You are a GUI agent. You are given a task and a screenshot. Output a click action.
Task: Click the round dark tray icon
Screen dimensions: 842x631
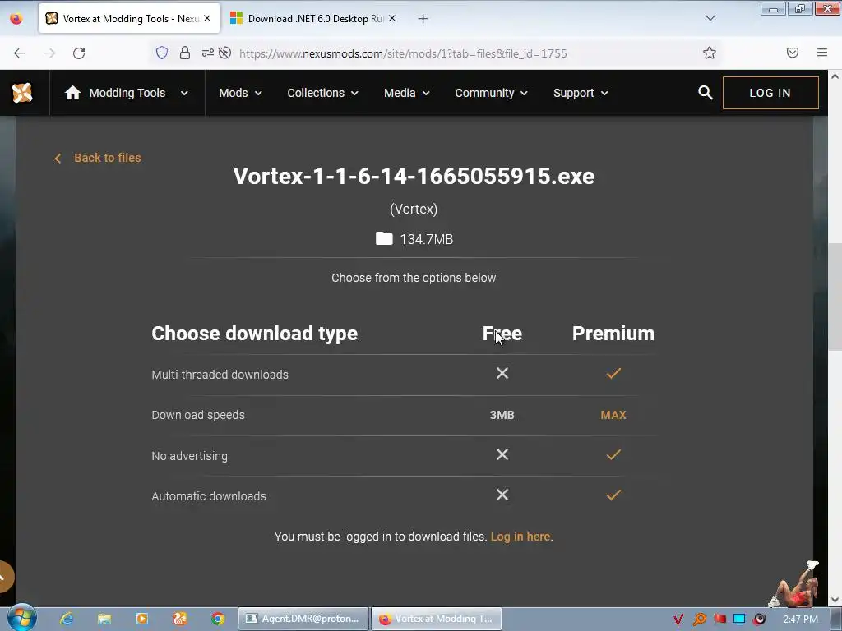[759, 619]
